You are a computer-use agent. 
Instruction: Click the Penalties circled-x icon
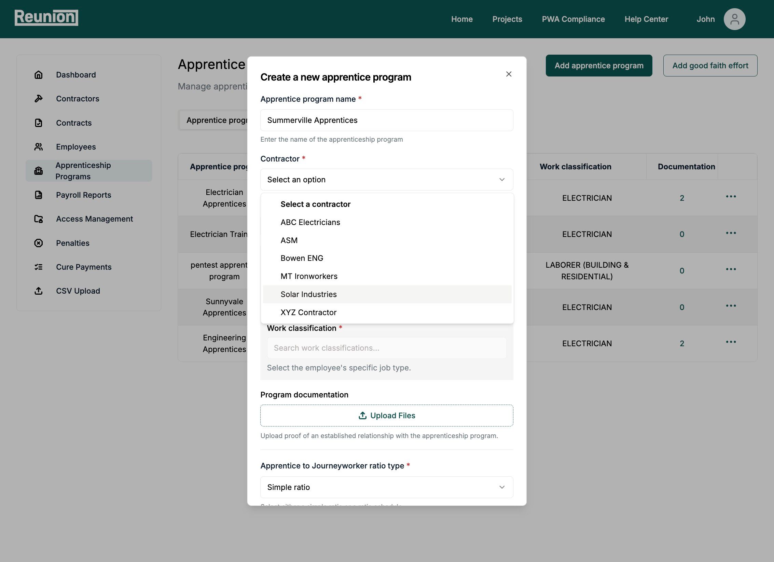point(39,243)
